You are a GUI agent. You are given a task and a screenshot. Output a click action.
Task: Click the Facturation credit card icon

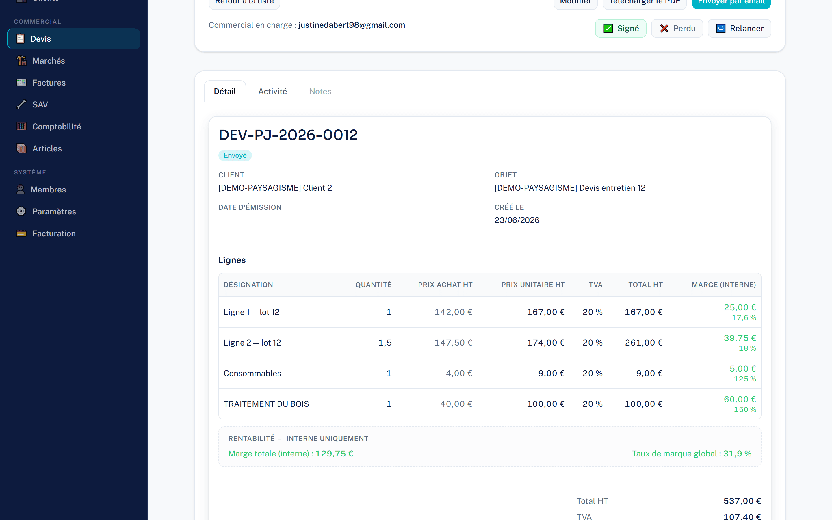pos(21,233)
